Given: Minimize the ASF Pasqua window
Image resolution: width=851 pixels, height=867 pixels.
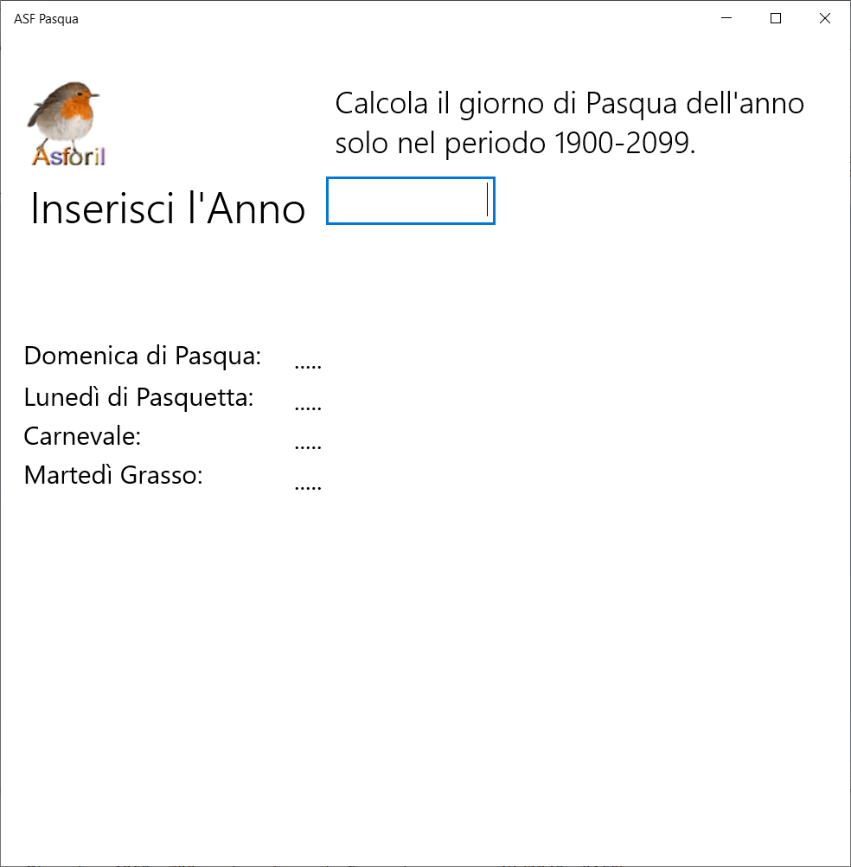Looking at the screenshot, I should tap(727, 18).
